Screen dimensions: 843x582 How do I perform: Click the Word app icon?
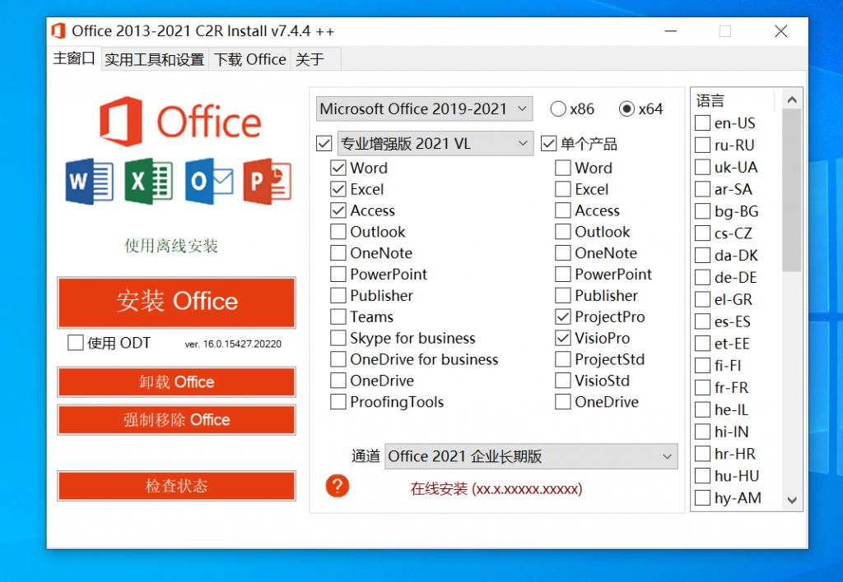point(89,182)
